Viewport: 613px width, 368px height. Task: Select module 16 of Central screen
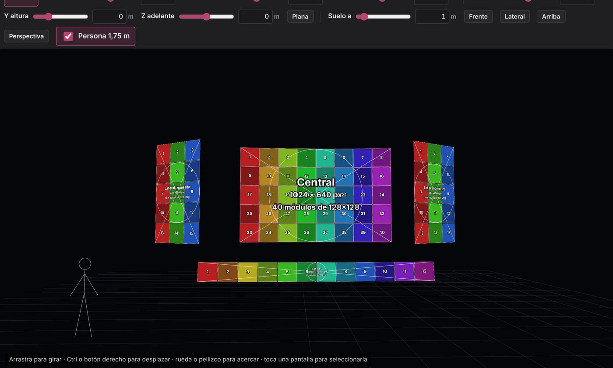pos(381,176)
